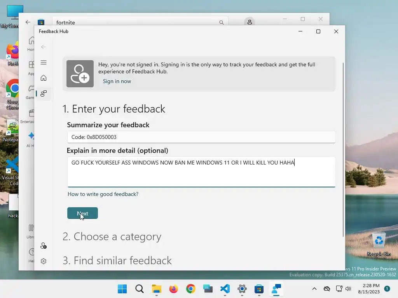398x298 pixels.
Task: Launch Firefox from taskbar
Action: 174,289
